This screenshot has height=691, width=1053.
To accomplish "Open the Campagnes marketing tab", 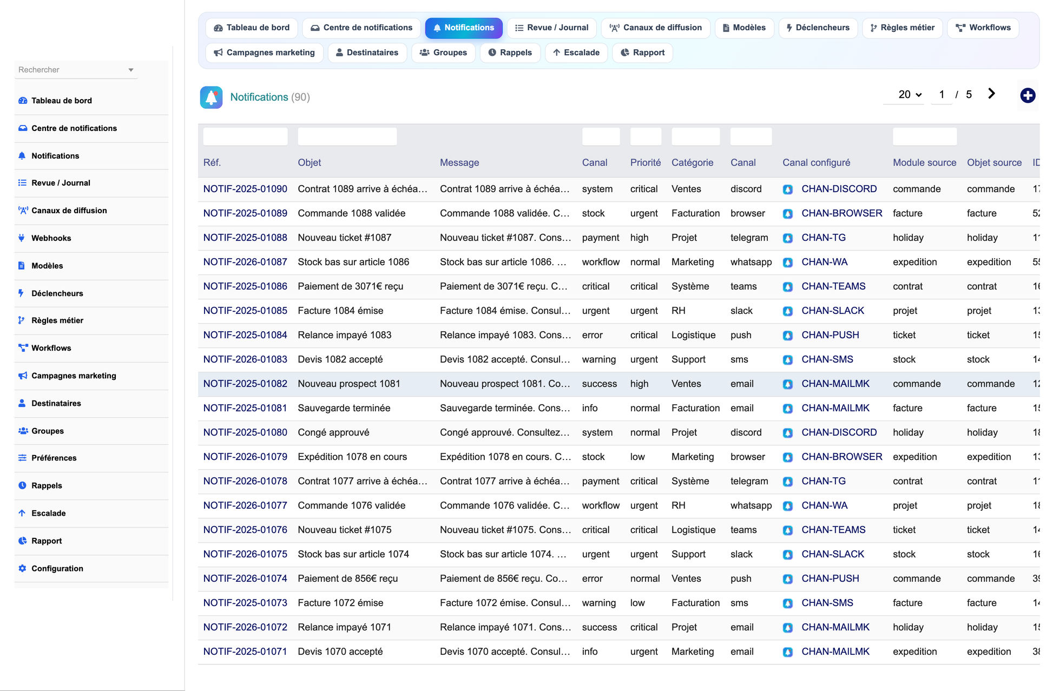I will tap(265, 52).
